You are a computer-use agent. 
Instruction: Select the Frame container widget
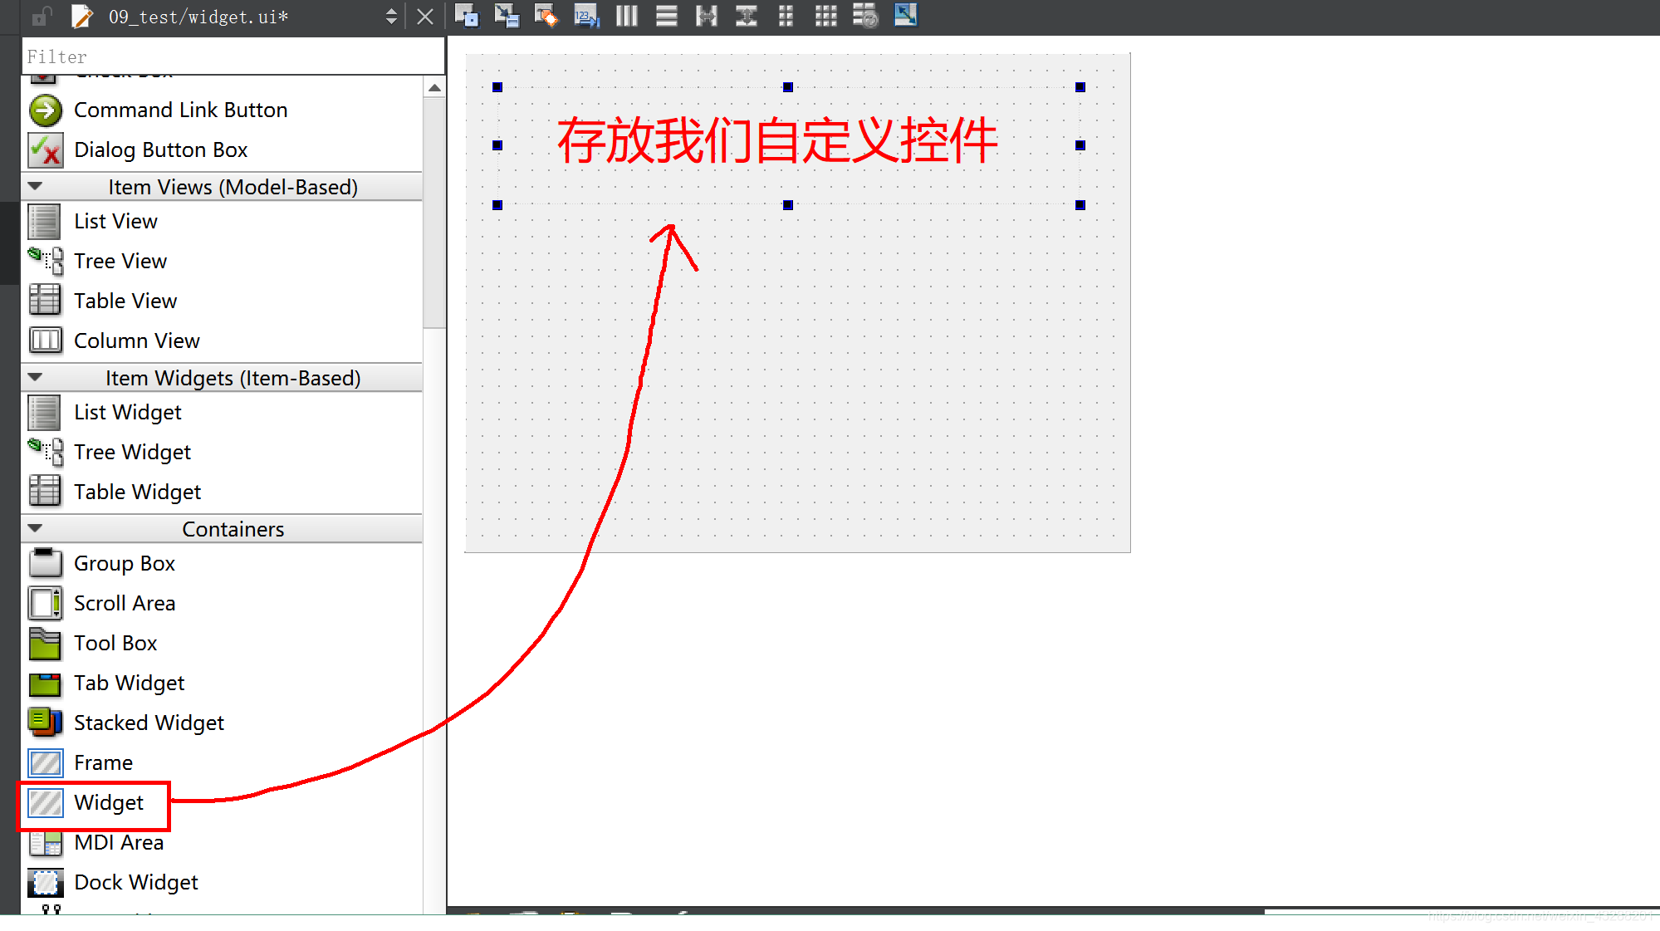[103, 762]
